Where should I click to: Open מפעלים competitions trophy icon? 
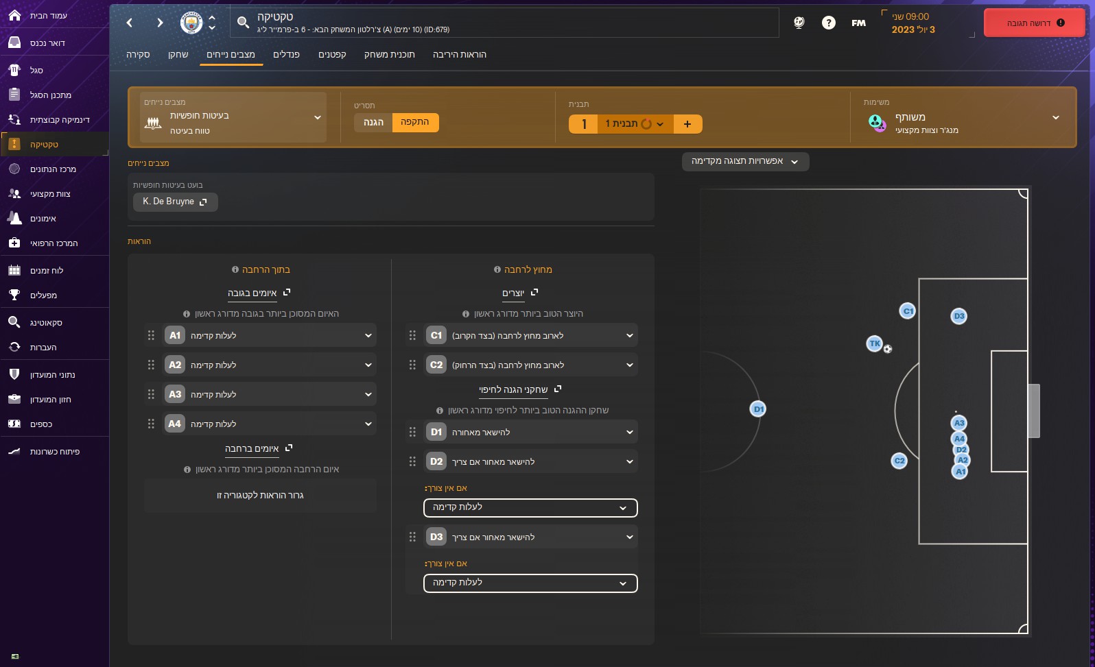(x=14, y=295)
